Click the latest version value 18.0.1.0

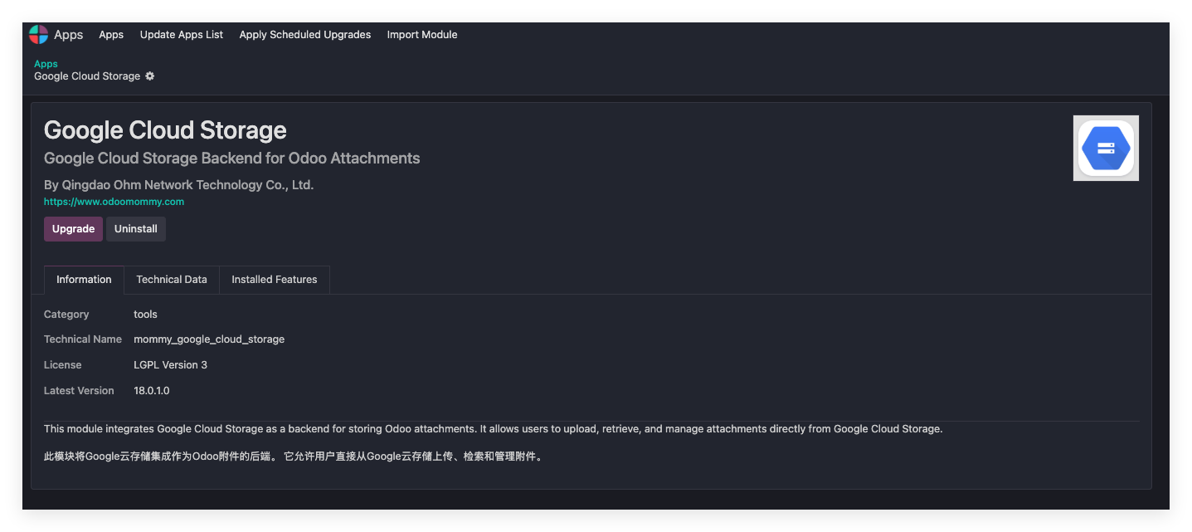(152, 391)
